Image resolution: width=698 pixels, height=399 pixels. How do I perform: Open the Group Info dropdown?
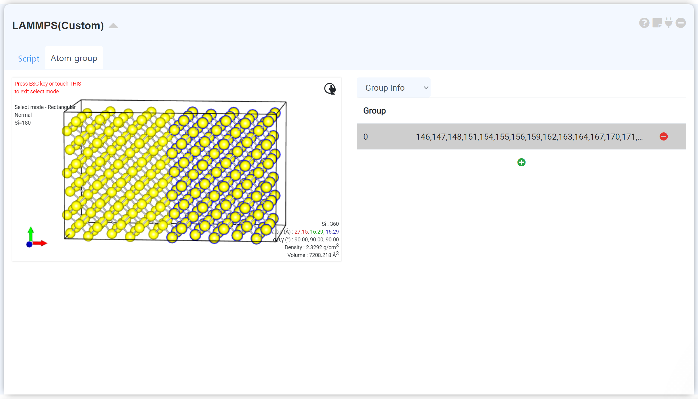click(x=394, y=88)
